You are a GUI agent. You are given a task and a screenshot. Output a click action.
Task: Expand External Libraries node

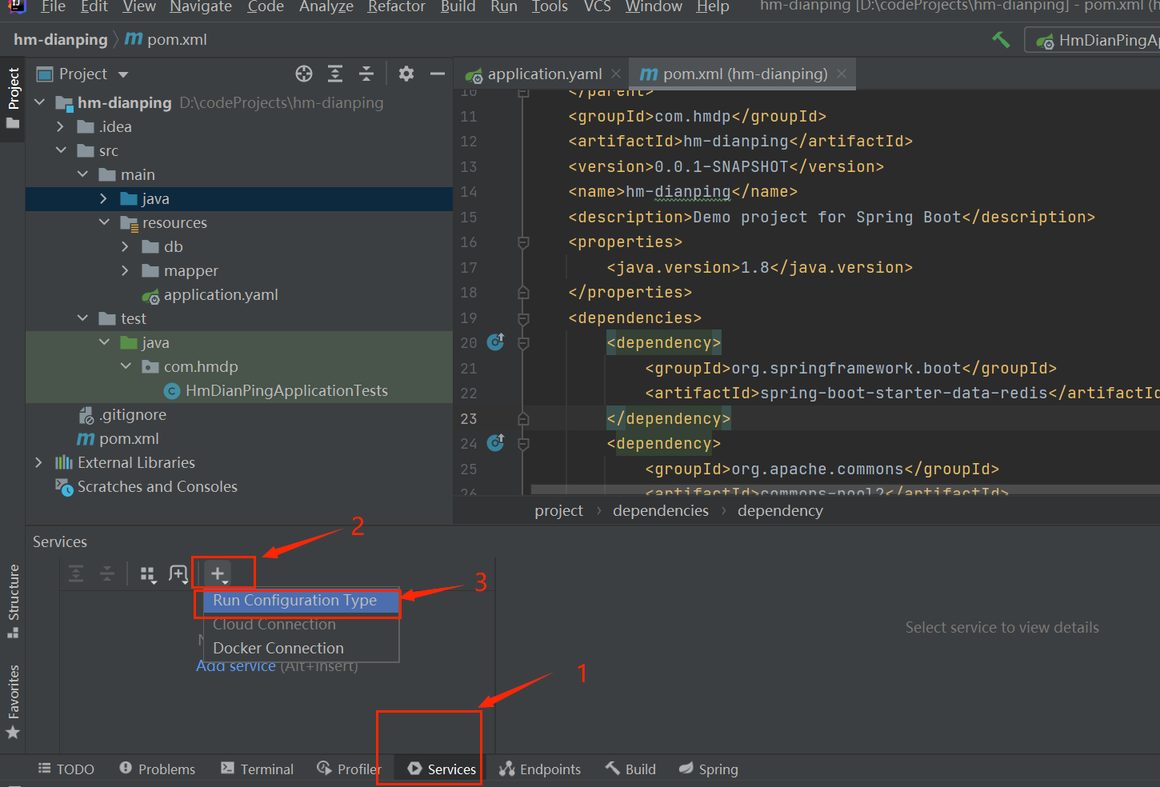pos(39,462)
